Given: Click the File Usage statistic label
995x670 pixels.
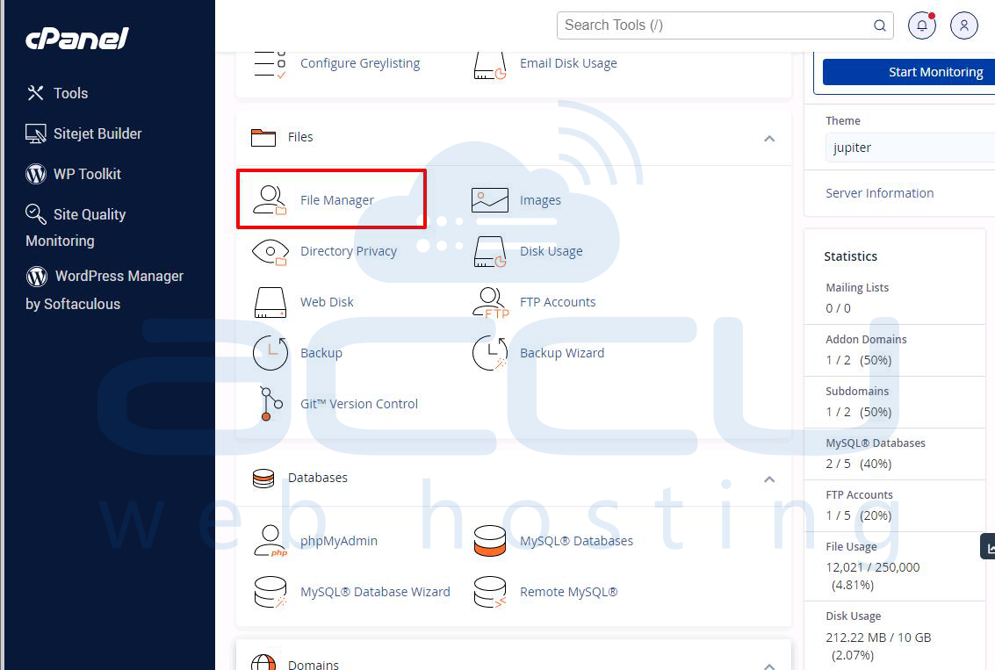Looking at the screenshot, I should (851, 547).
